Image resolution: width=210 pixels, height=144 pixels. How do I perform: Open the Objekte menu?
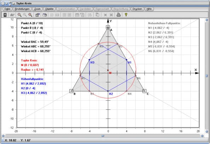pyautogui.click(x=49, y=9)
